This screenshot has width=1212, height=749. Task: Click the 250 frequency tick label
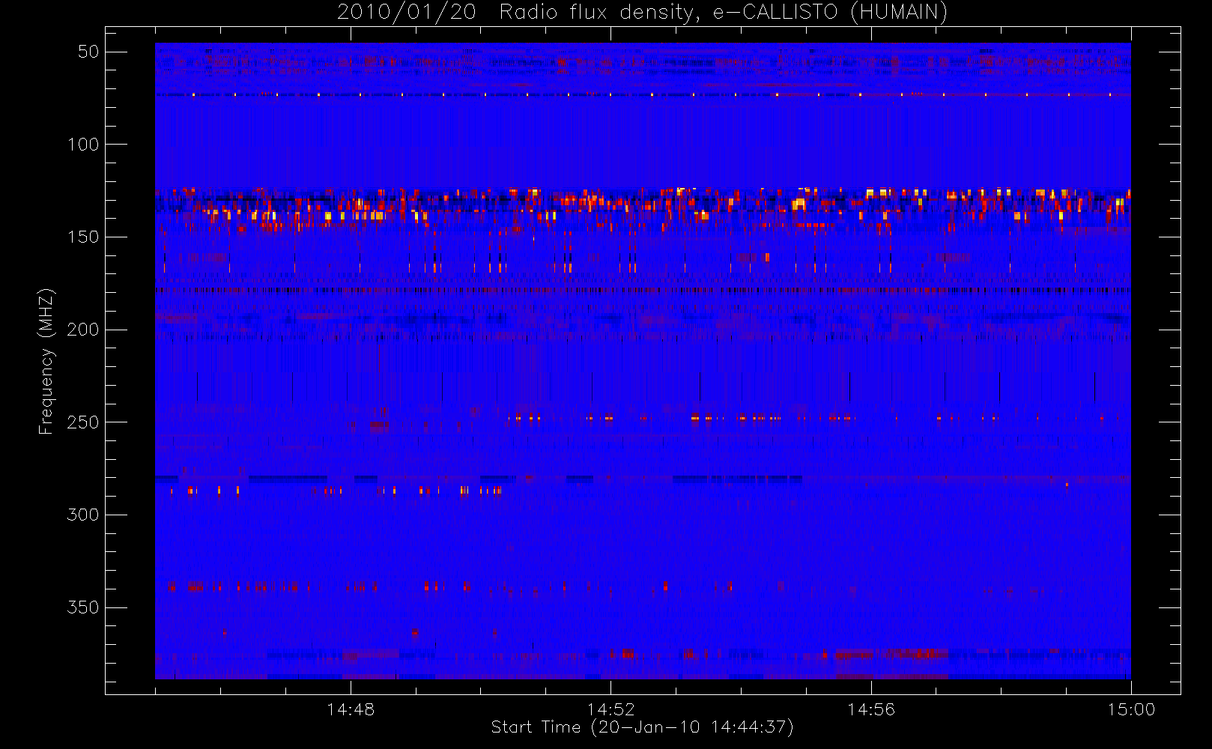click(x=83, y=422)
